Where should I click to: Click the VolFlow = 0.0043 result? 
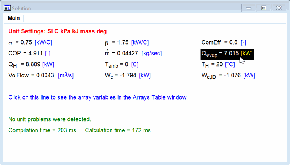click(31, 75)
